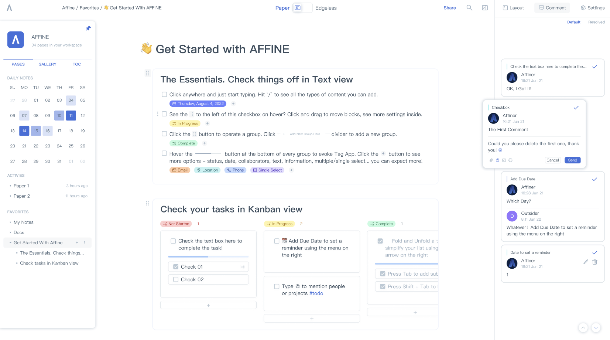Click the mention @ icon in reply toolbar
This screenshot has width=610, height=340.
(497, 160)
